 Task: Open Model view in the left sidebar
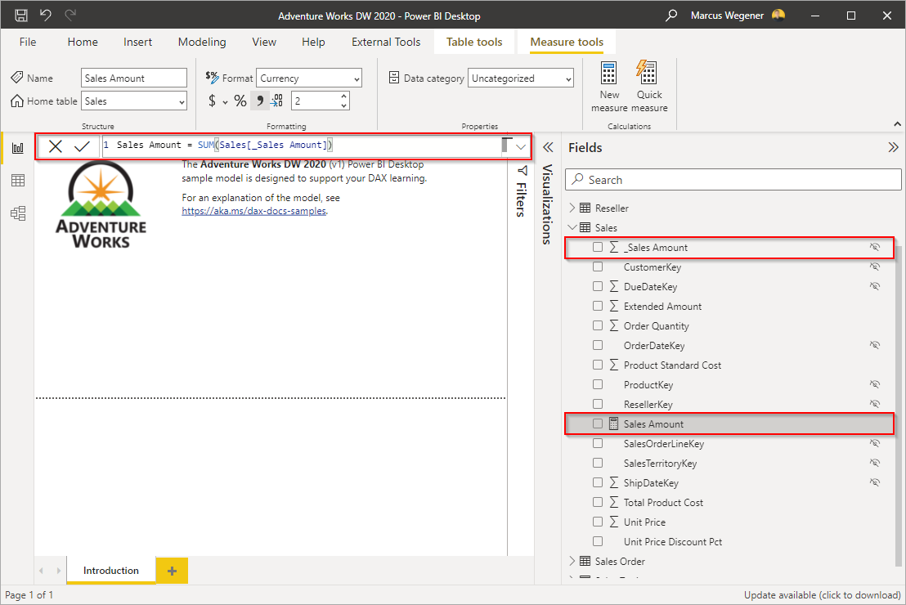[x=18, y=213]
